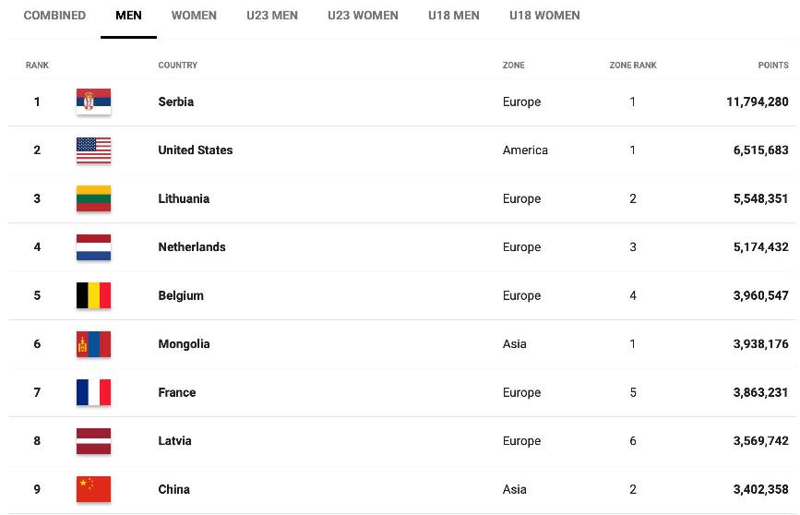Image resolution: width=800 pixels, height=515 pixels.
Task: Click the Serbia flag icon
Action: (x=93, y=102)
